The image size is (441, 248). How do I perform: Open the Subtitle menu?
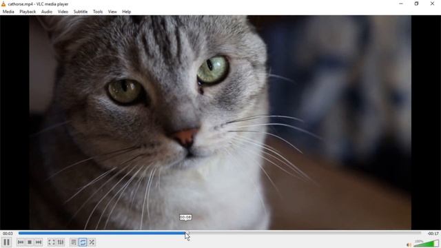tap(81, 12)
